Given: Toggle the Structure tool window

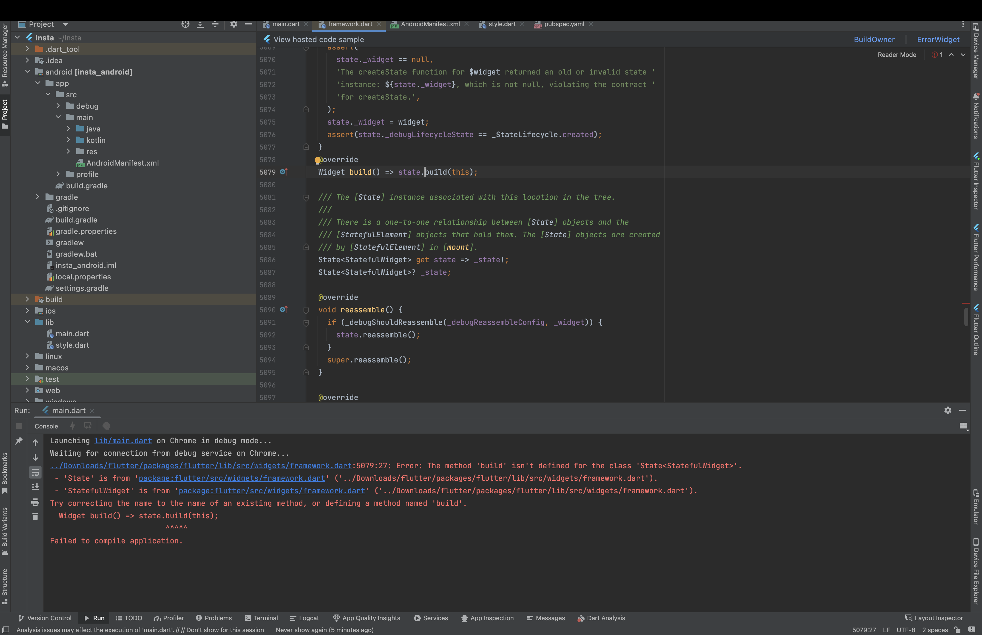Looking at the screenshot, I should (x=5, y=587).
